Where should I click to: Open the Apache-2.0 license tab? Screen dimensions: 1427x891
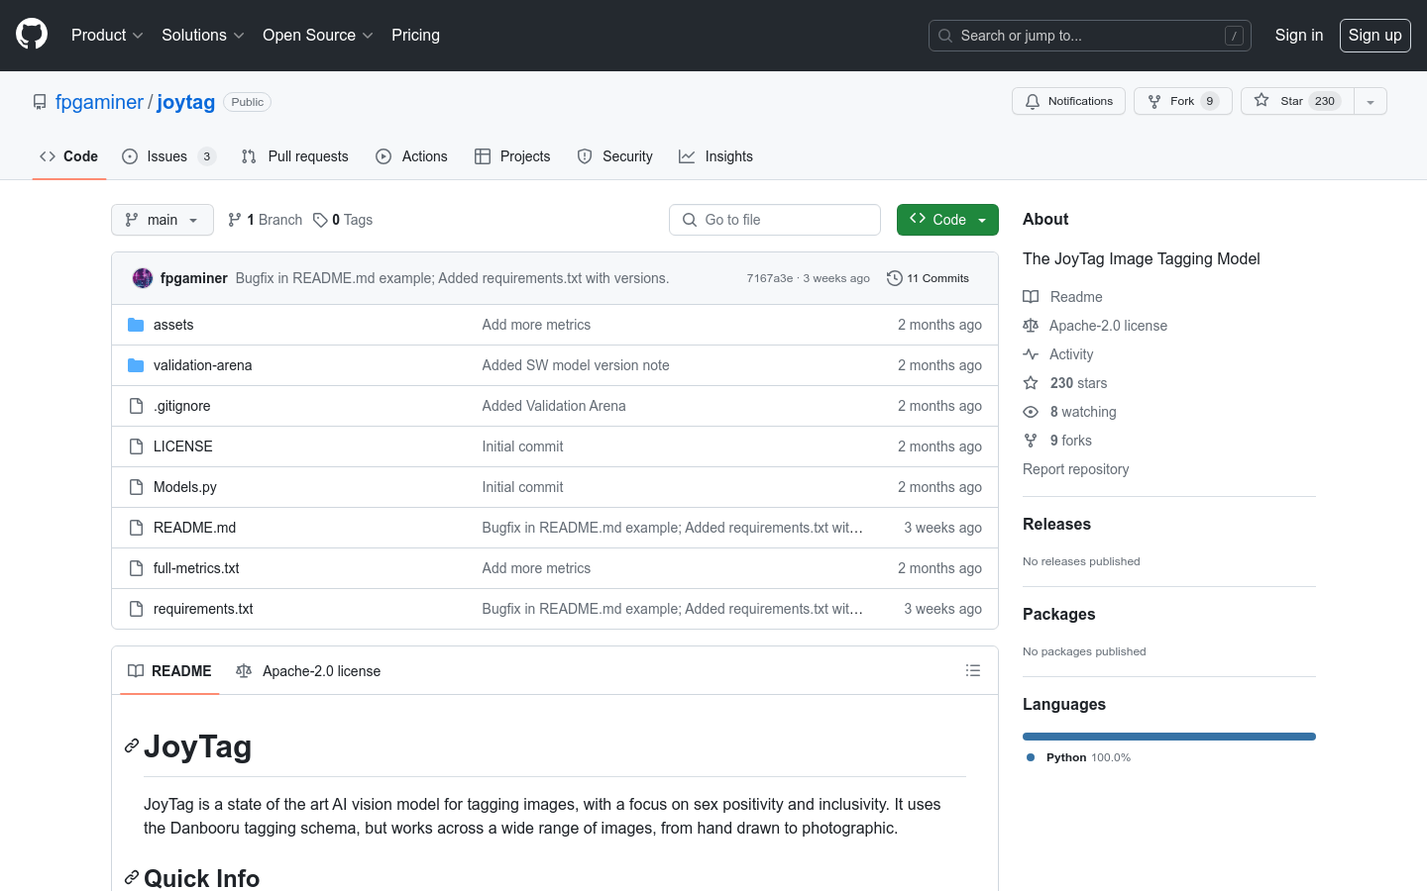click(x=309, y=671)
